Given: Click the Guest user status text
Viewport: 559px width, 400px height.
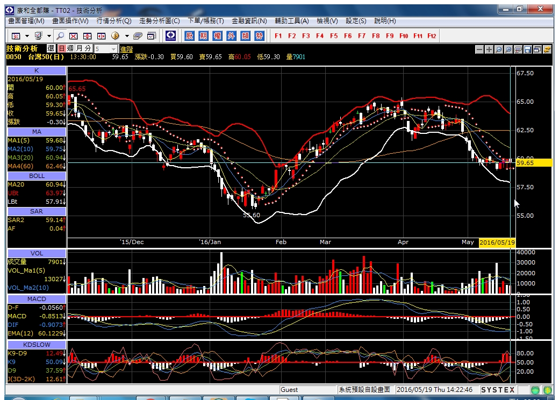Looking at the screenshot, I should pyautogui.click(x=289, y=390).
